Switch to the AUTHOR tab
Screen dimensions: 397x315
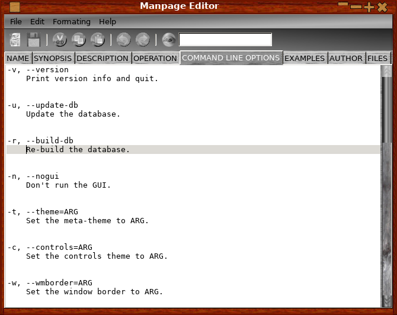point(346,58)
